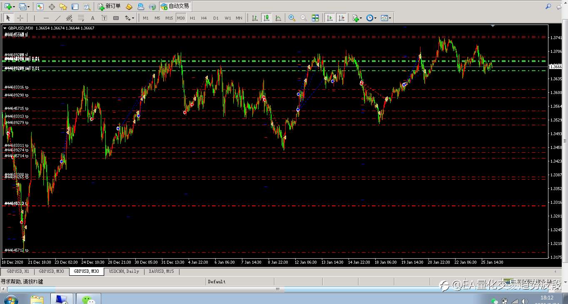Toggle chart auto scroll
Viewport: 568px width, 304px height.
[330, 18]
